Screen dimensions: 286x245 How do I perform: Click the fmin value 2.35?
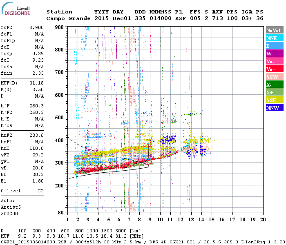pos(38,73)
